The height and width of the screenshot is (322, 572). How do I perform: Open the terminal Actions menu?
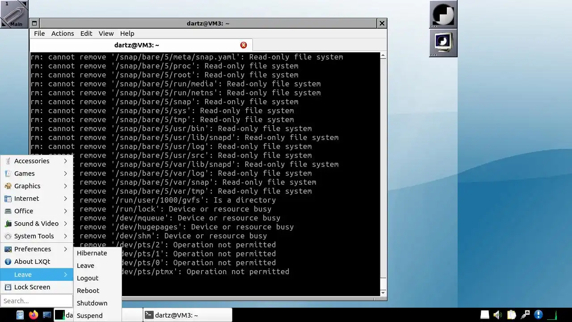[x=63, y=34]
